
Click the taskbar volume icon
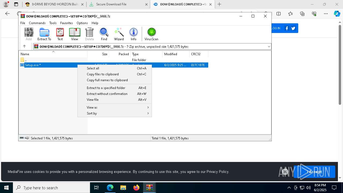308,188
